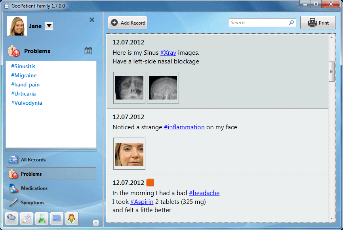Close the patient panel with X icon
Image resolution: width=343 pixels, height=230 pixels.
(92, 20)
